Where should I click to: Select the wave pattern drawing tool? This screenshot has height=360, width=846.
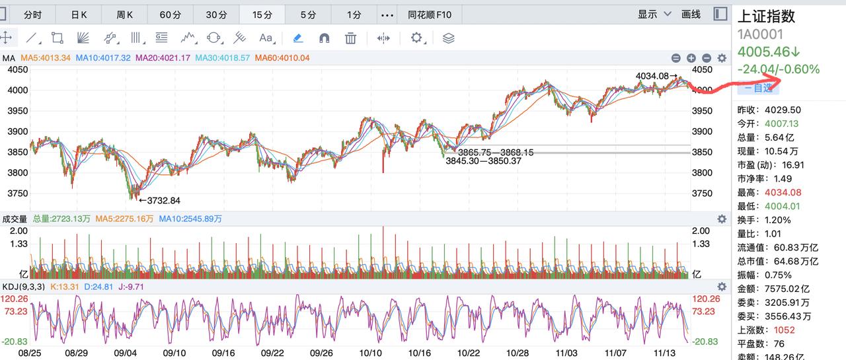[188, 38]
